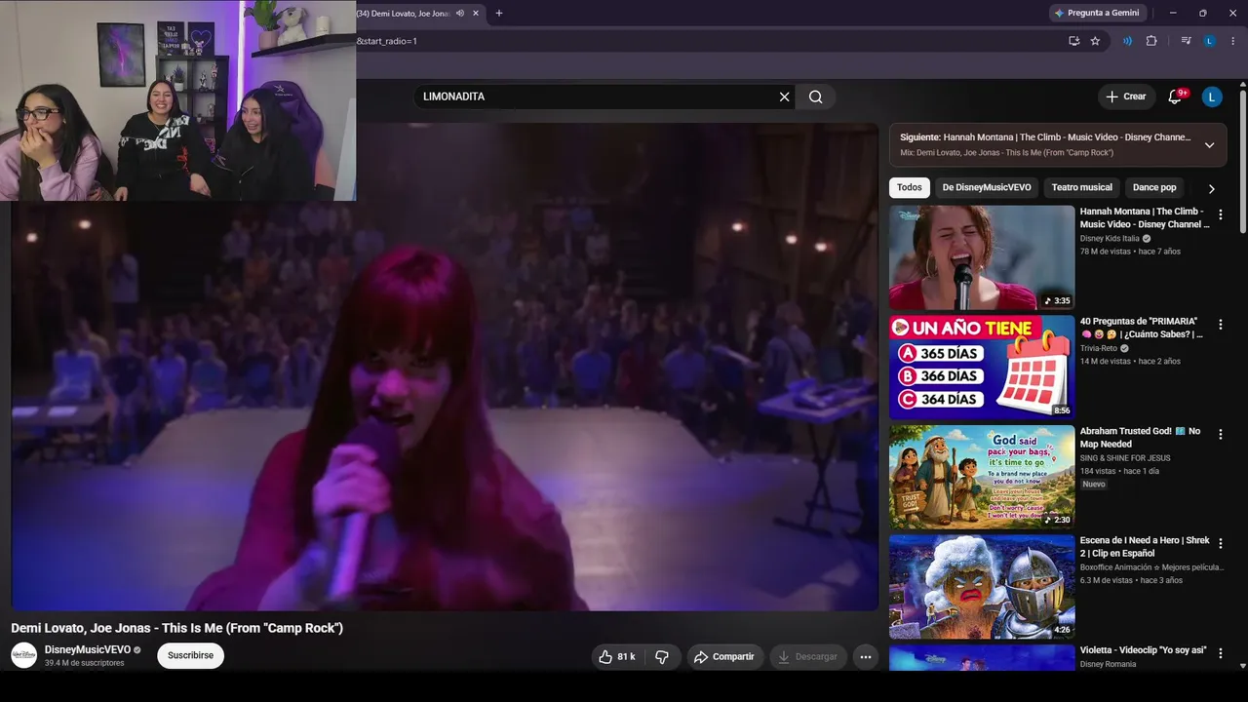The height and width of the screenshot is (702, 1248).
Task: Click the Crear button
Action: click(x=1126, y=97)
